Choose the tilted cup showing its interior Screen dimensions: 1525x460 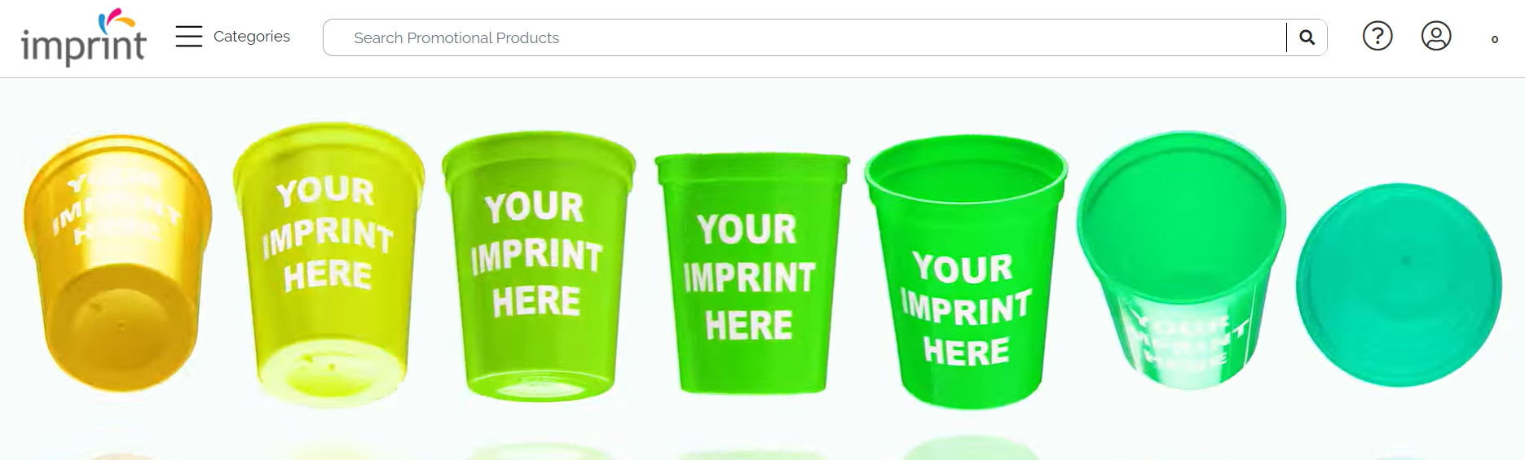pos(1181,261)
